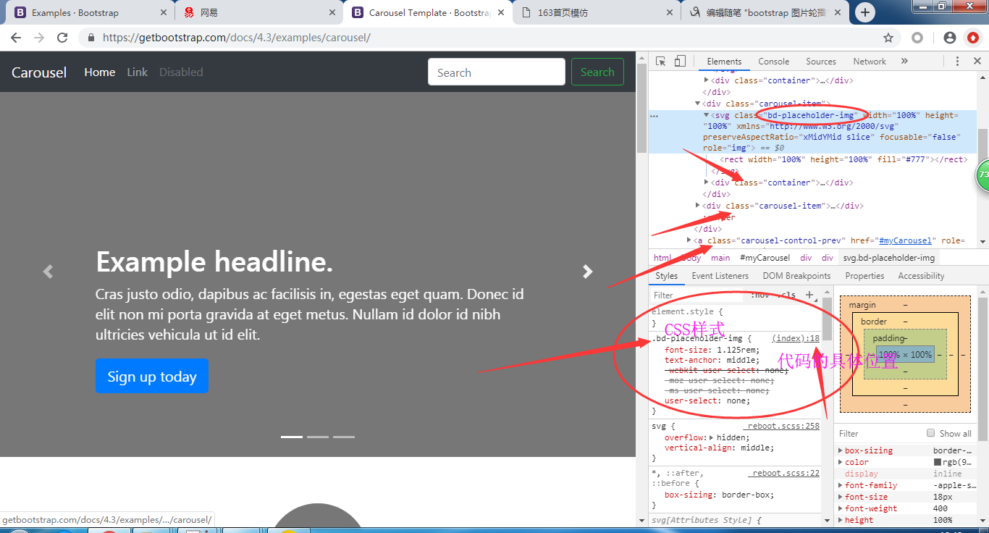Bookmark this page with the star icon

tap(888, 38)
